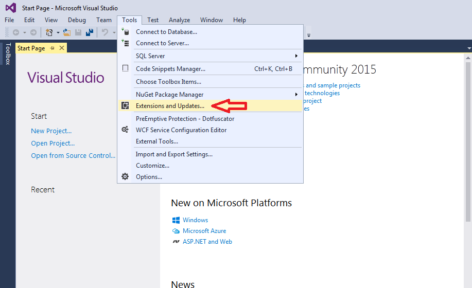Open the Undo history dropdown arrow
Viewport: 472px width, 288px height.
tap(114, 32)
